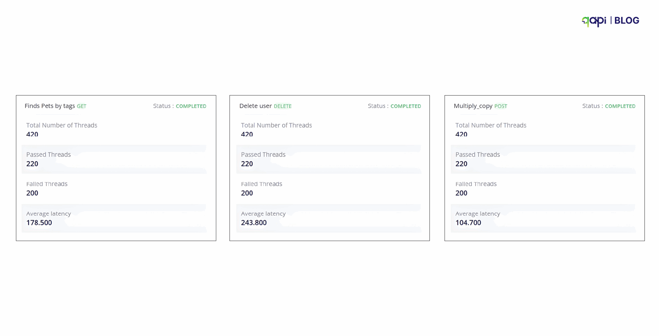Image resolution: width=659 pixels, height=336 pixels.
Task: Click the 420 total threads value on Finds Pets card
Action: (32, 135)
